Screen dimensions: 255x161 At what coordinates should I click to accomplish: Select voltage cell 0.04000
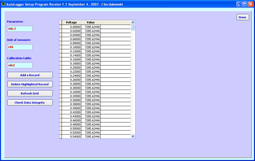(x=71, y=35)
